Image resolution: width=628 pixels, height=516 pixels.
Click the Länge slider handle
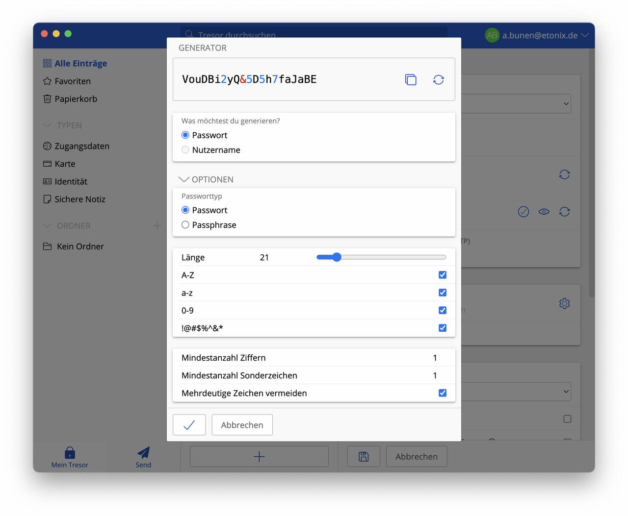coord(337,257)
